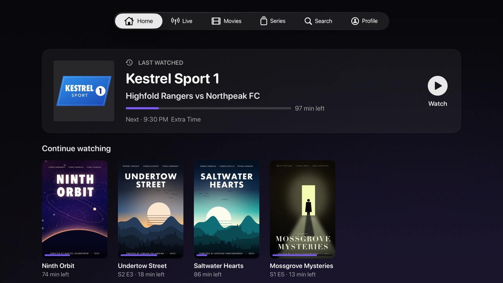Click the '74 min left' label
This screenshot has height=283, width=503.
[x=55, y=274]
